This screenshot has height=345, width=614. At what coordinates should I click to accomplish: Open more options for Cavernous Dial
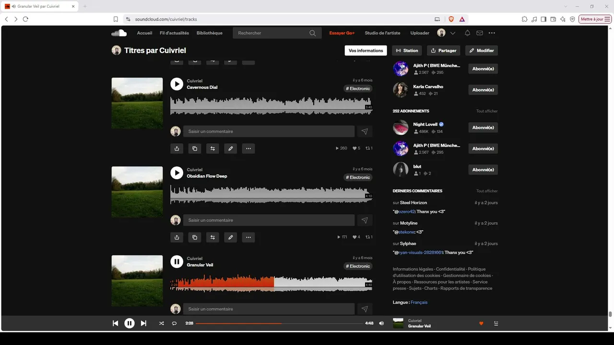pyautogui.click(x=248, y=149)
